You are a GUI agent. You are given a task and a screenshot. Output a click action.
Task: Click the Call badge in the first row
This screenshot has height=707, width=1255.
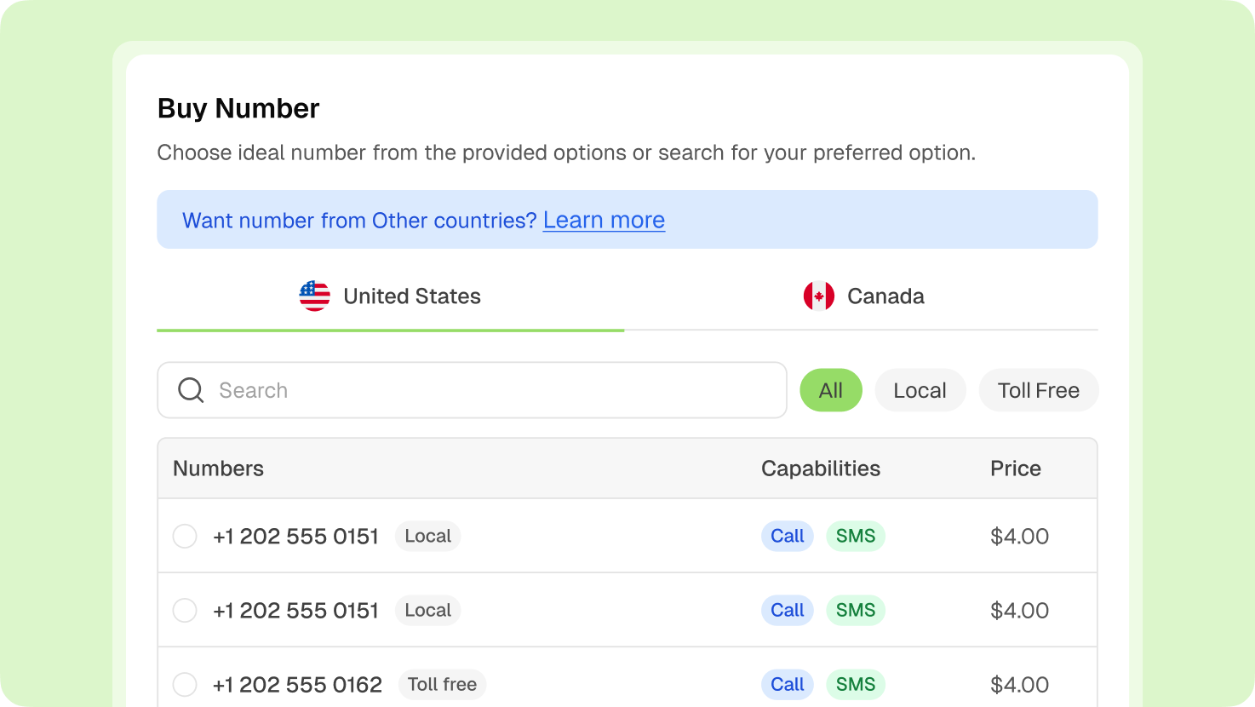click(787, 536)
